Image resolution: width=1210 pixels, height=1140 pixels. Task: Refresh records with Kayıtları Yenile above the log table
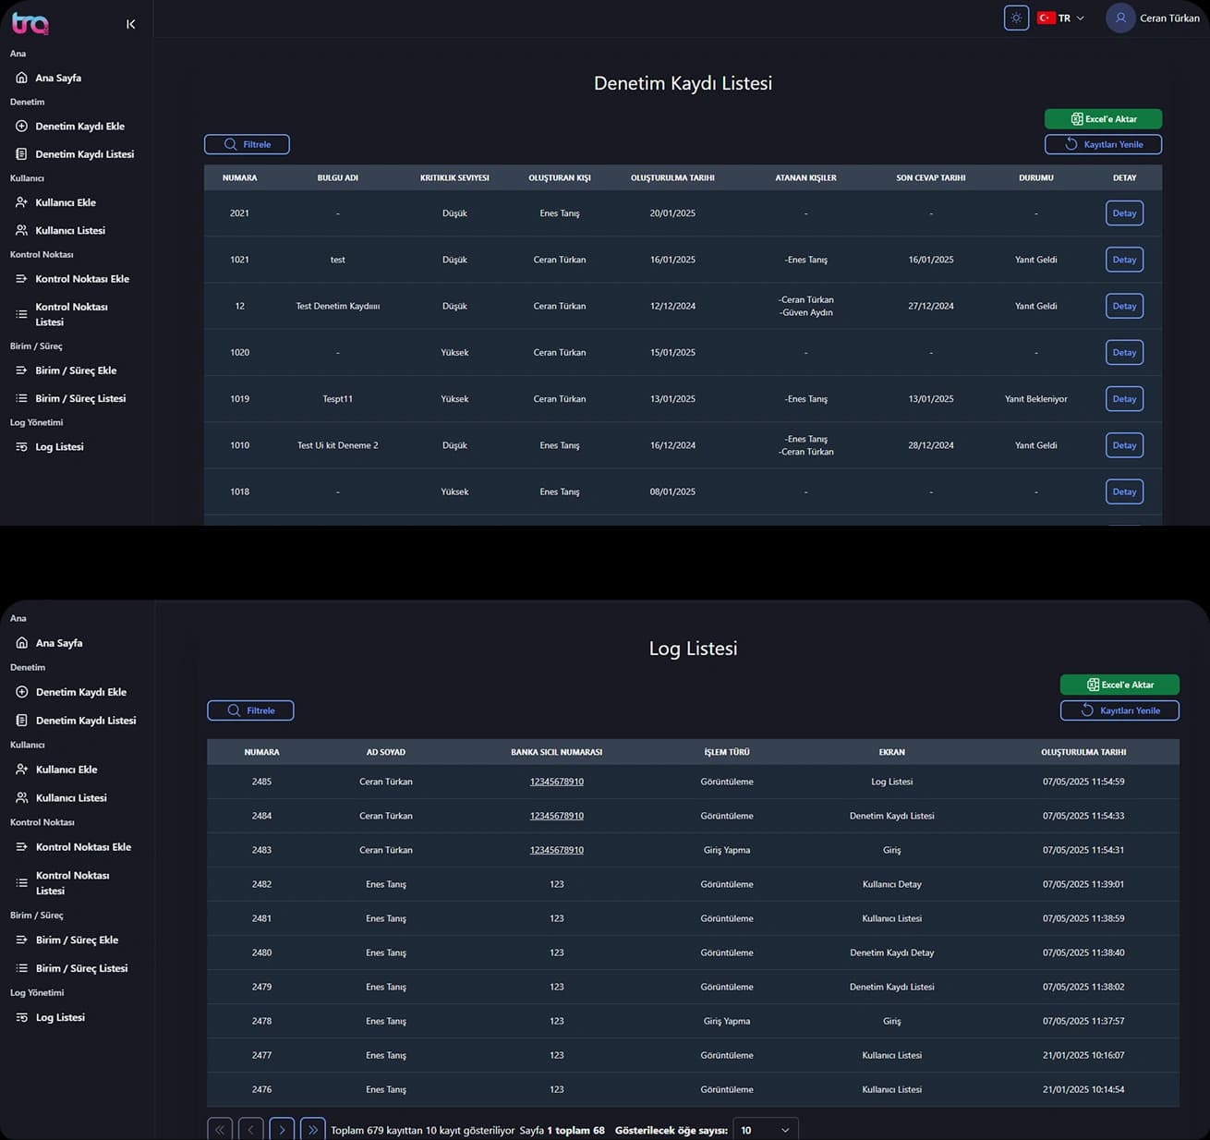(1119, 710)
